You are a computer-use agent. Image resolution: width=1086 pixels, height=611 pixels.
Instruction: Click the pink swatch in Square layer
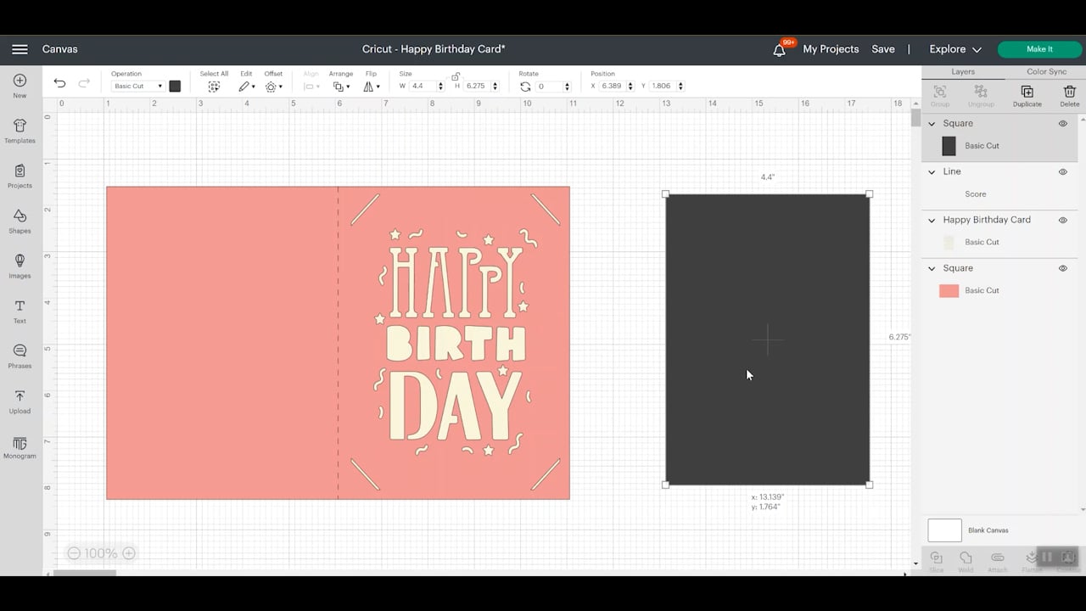point(949,291)
